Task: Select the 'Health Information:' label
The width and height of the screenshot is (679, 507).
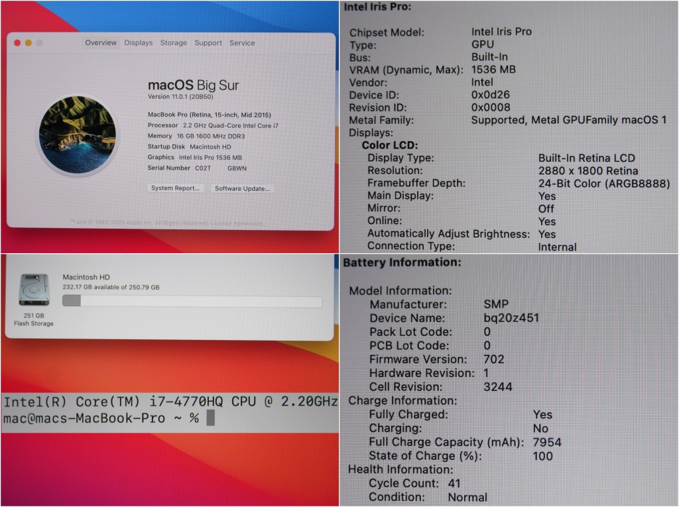Action: pos(401,469)
